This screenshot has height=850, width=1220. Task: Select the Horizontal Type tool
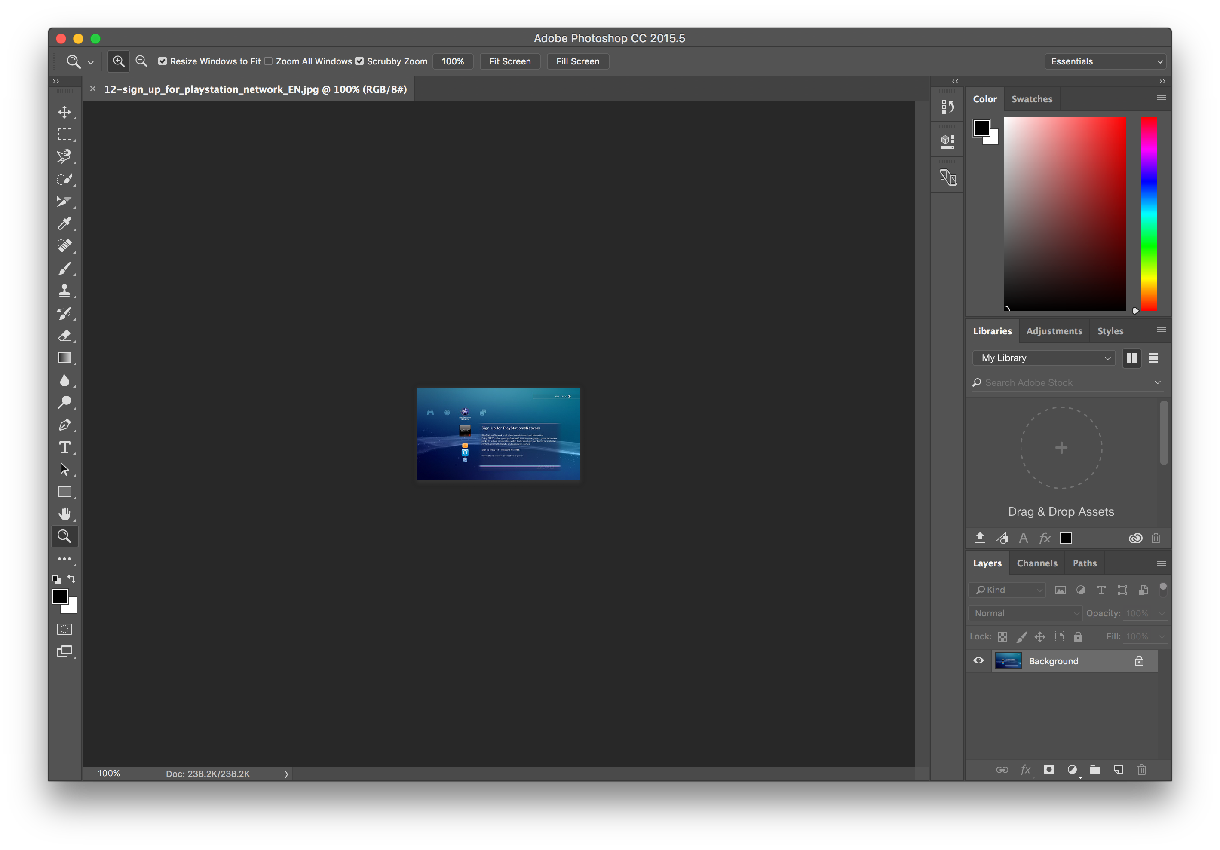[x=64, y=447]
